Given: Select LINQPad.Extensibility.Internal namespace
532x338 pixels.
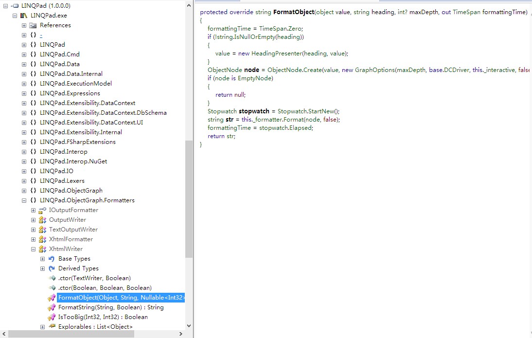Looking at the screenshot, I should (x=81, y=132).
